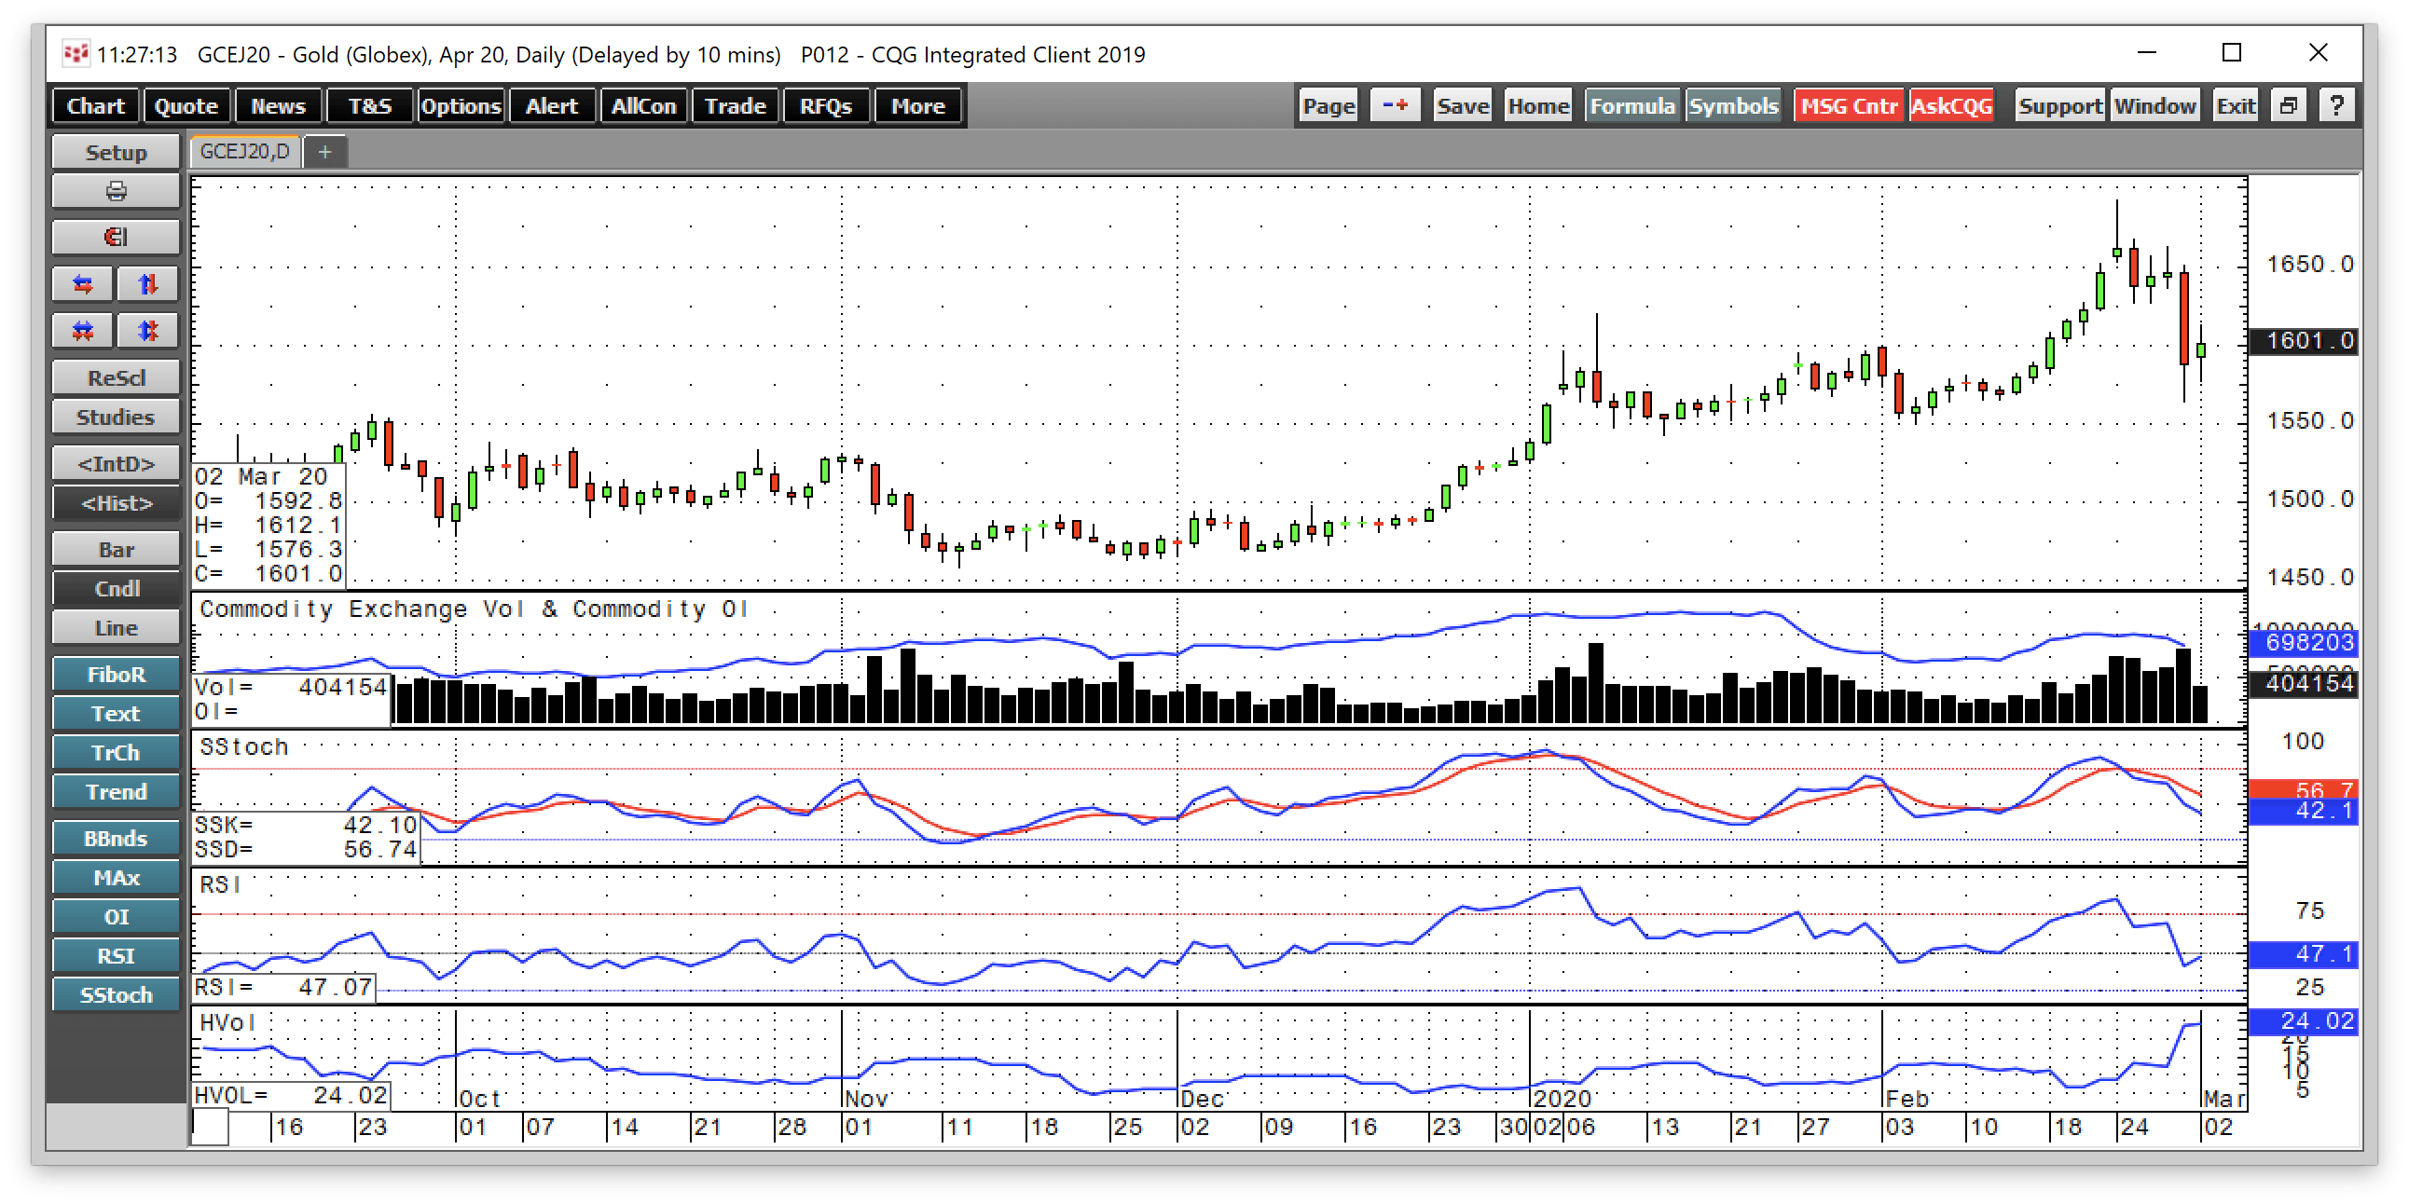
Task: Switch chart type to Line
Action: pos(116,628)
